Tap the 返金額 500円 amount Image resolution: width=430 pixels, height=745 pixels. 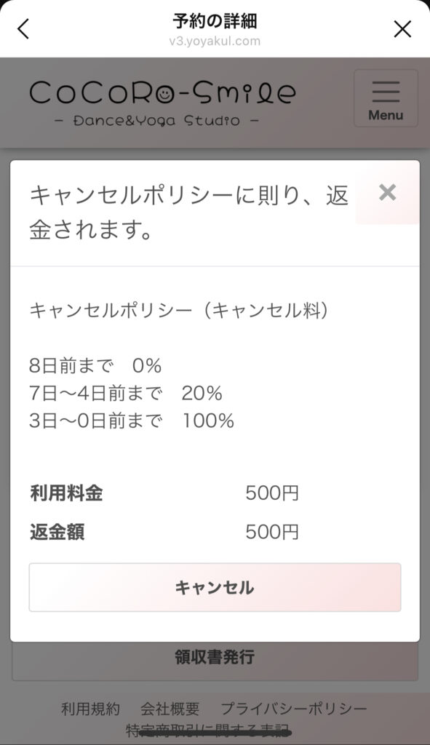(272, 532)
